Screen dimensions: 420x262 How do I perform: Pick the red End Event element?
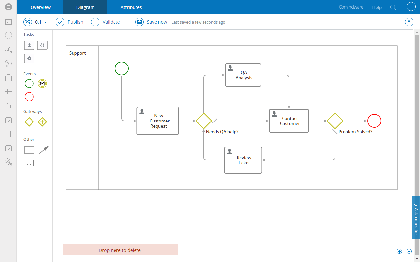pyautogui.click(x=29, y=96)
